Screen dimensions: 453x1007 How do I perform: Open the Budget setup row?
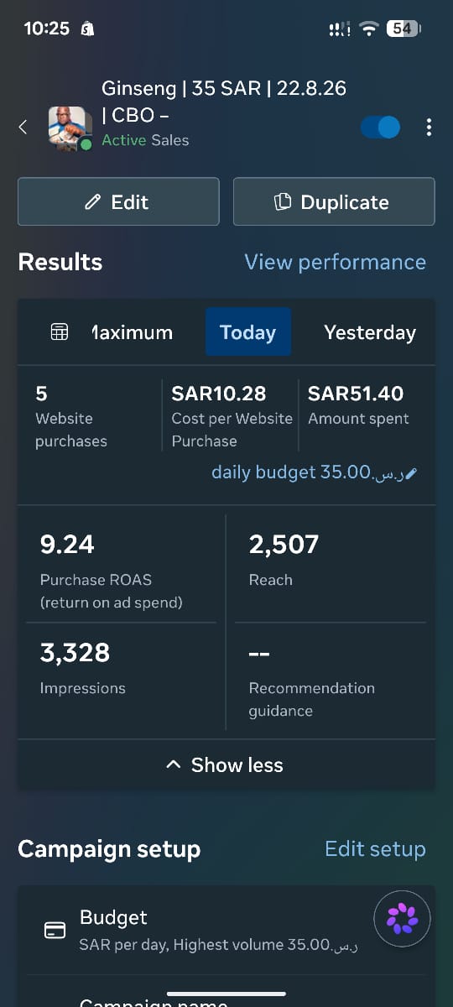tap(226, 930)
